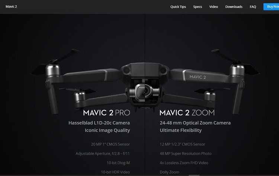Click the blue Buy Now button
The width and height of the screenshot is (279, 176).
click(271, 7)
